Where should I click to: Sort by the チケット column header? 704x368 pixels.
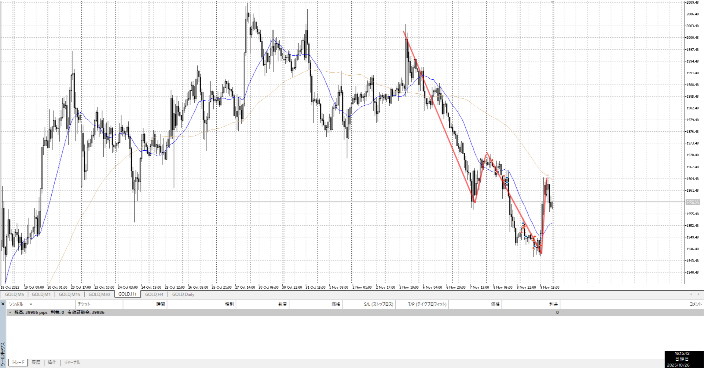coord(84,304)
